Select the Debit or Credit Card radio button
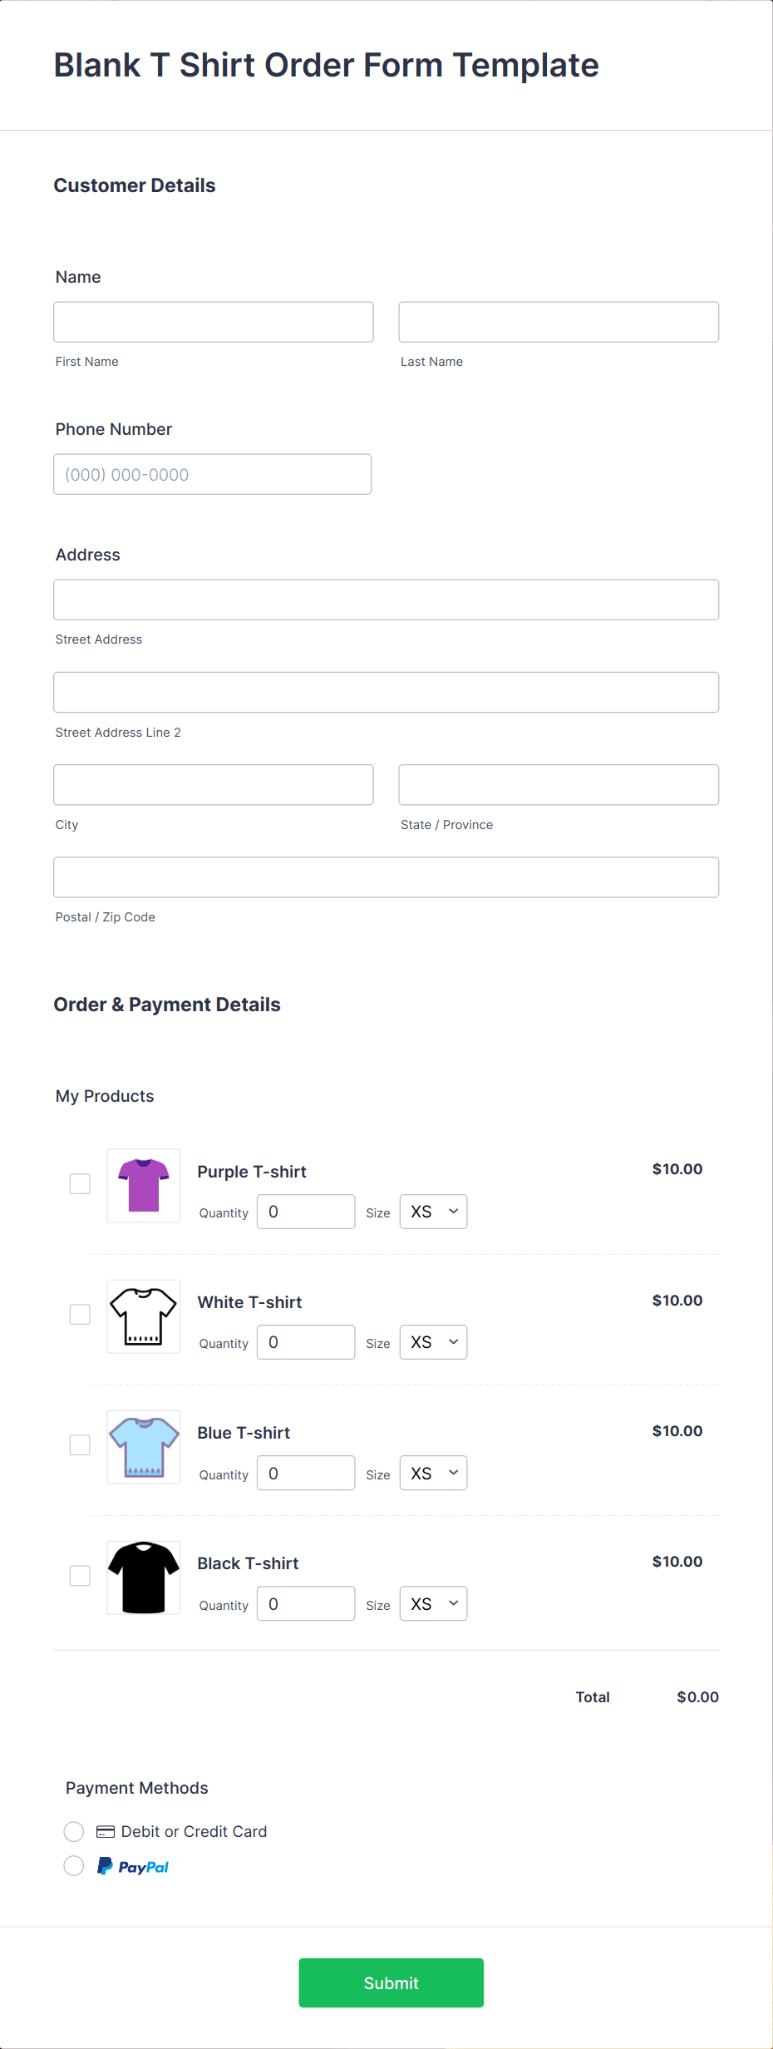This screenshot has width=773, height=2049. [74, 1831]
